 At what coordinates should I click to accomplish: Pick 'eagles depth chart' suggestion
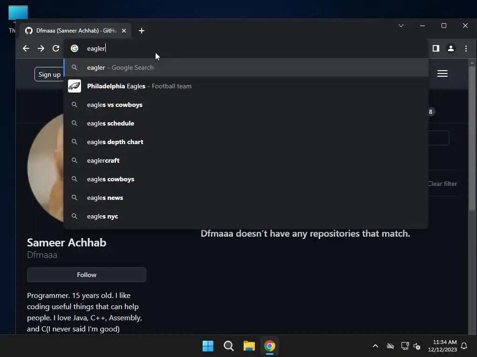tap(246, 142)
